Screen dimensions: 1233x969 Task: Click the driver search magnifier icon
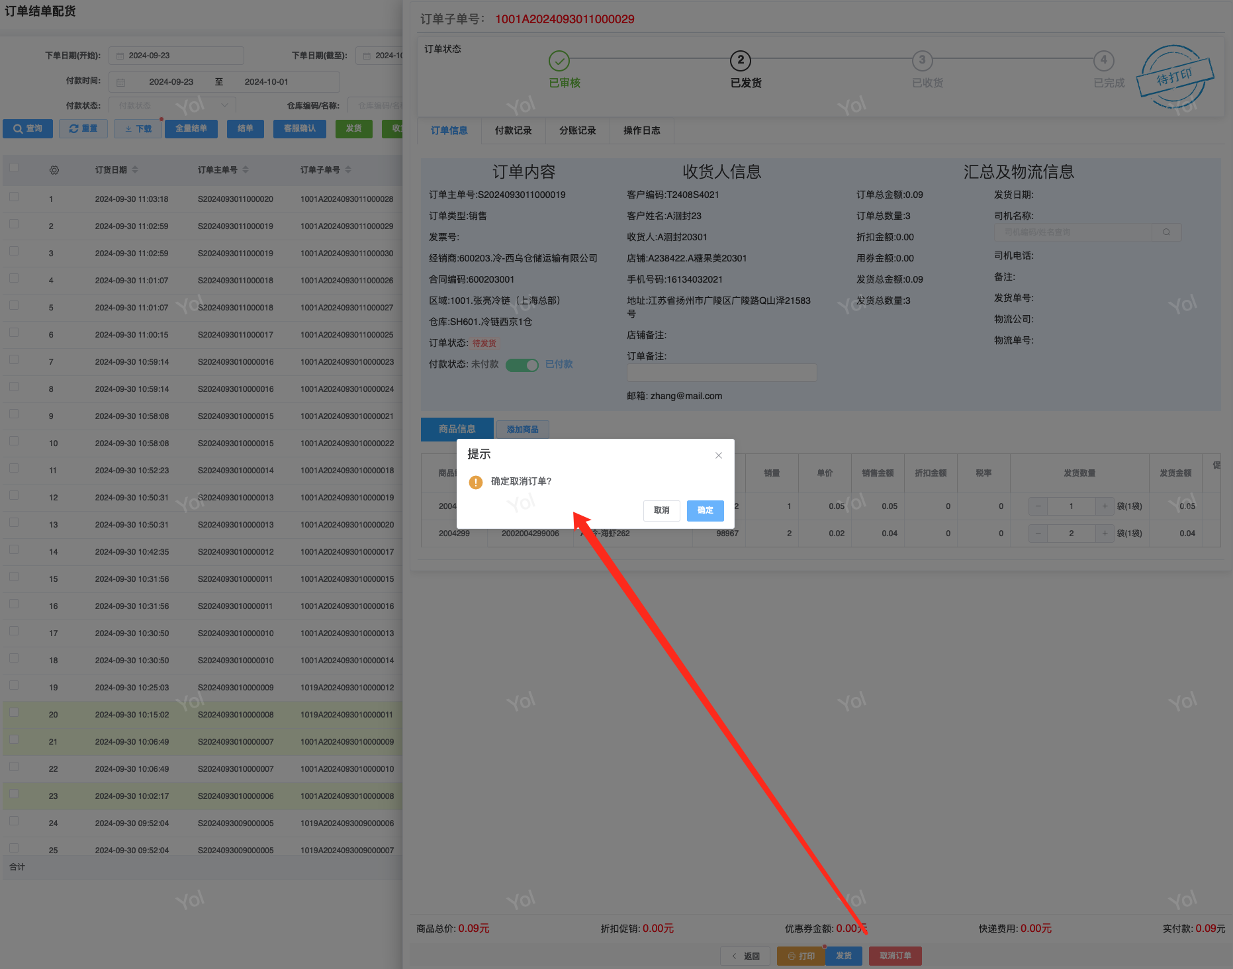(1166, 232)
